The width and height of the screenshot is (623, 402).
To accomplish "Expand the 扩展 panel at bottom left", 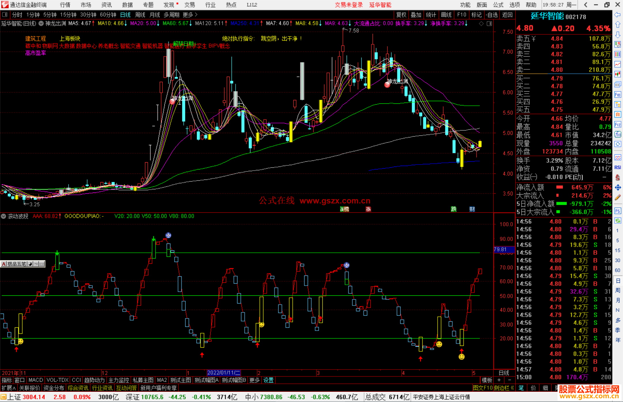I will (9, 388).
